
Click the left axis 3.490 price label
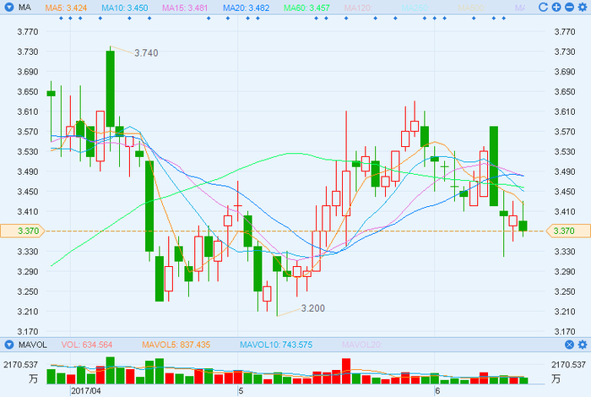tap(28, 171)
